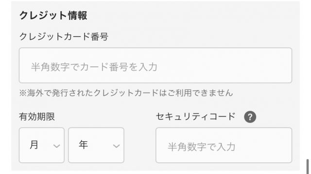This screenshot has width=311, height=174.
Task: Click the chevron arrow in the 年 selector
Action: pos(116,146)
